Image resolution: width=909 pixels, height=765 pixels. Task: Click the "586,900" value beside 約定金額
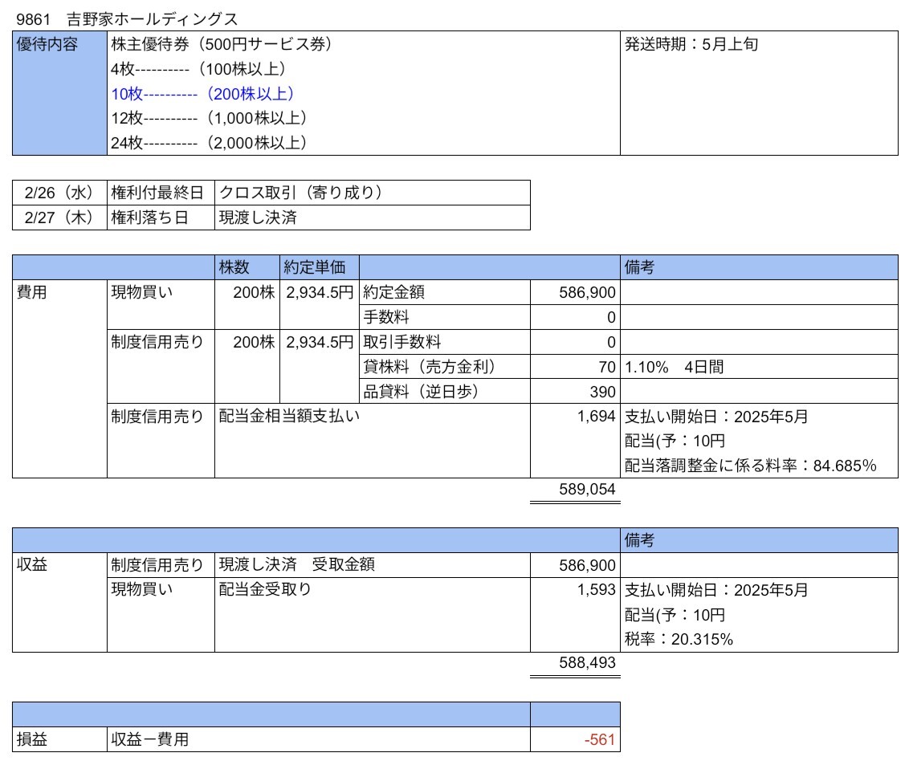587,292
